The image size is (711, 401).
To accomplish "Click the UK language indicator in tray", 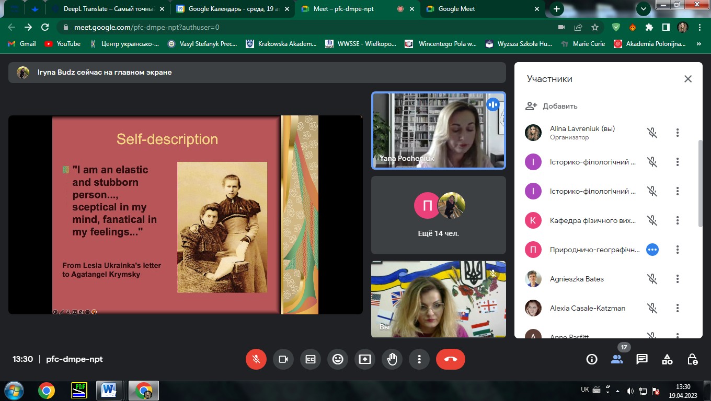I will pyautogui.click(x=585, y=390).
